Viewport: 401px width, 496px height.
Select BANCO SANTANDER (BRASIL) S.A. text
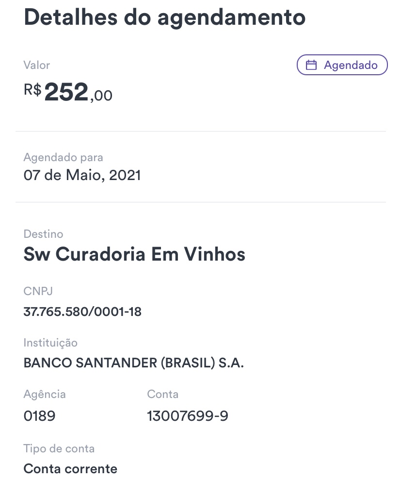pyautogui.click(x=133, y=363)
